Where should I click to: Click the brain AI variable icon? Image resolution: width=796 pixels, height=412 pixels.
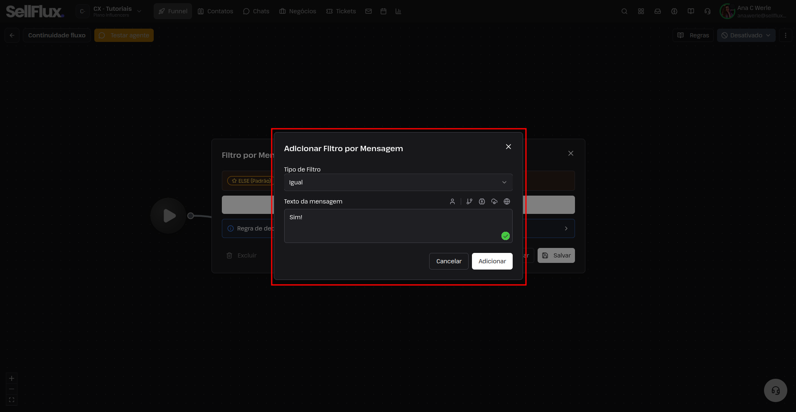482,201
